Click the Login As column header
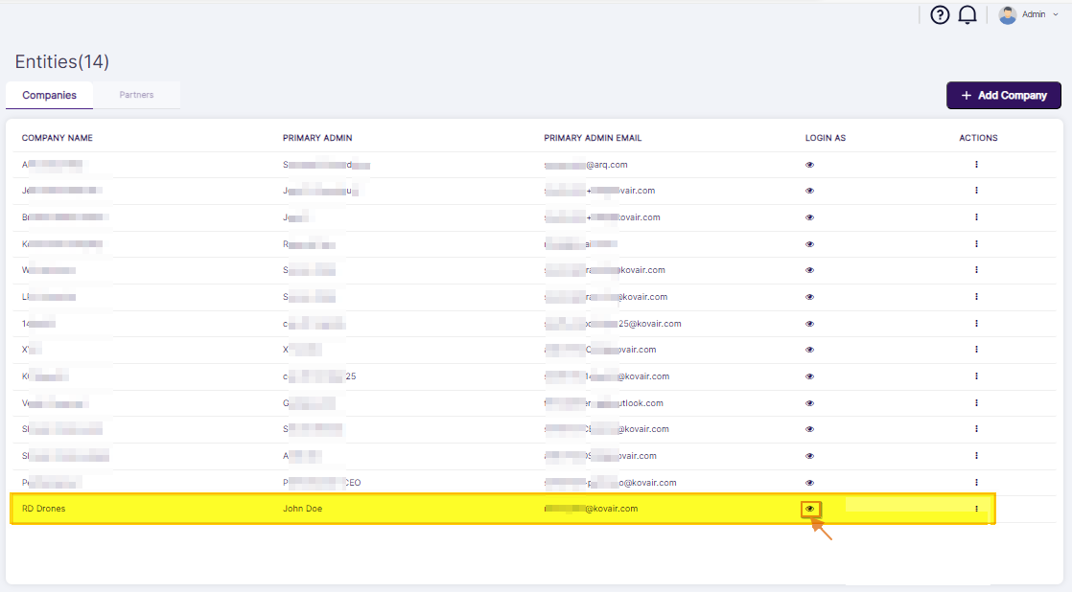The width and height of the screenshot is (1072, 592). (825, 138)
